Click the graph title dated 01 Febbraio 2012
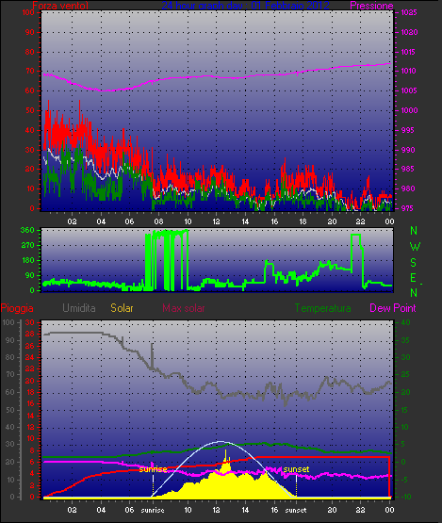Screen dimensions: 442x523 (x=246, y=6)
